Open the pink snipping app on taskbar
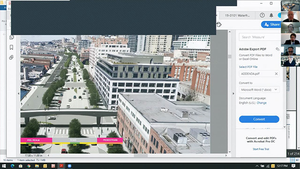The width and height of the screenshot is (300, 169). (x=53, y=166)
